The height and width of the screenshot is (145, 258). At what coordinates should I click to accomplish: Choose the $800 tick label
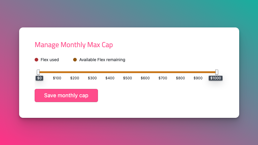click(x=180, y=78)
